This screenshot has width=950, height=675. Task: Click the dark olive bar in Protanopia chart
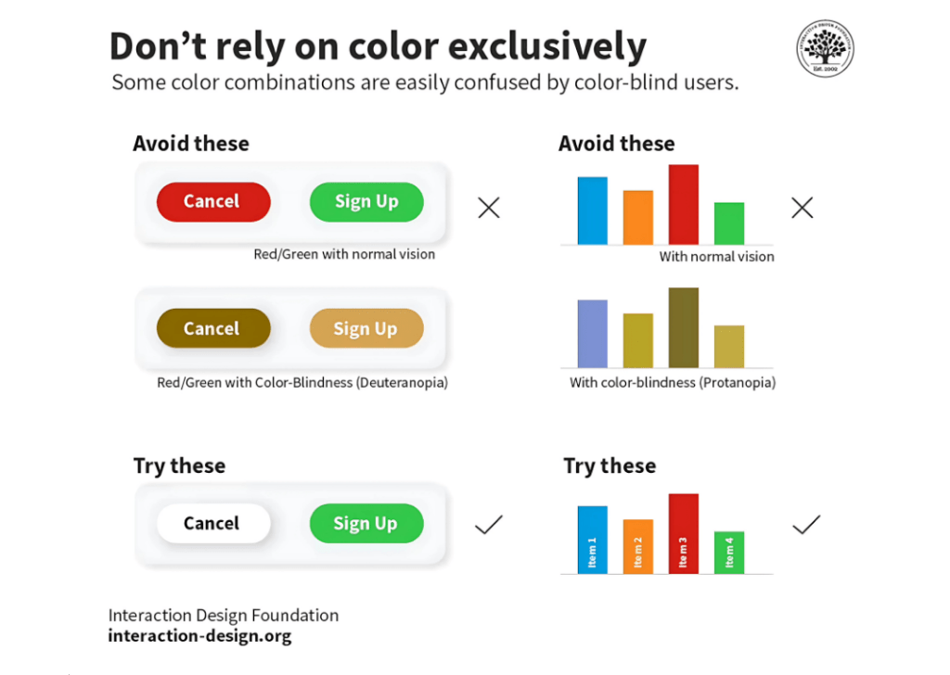(x=684, y=327)
